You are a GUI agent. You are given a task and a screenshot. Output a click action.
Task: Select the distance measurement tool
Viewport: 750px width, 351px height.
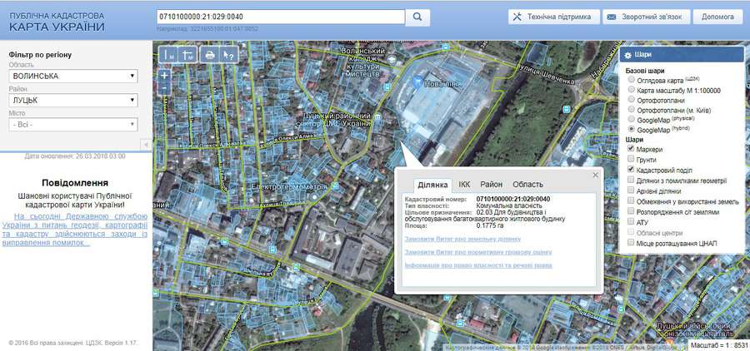[x=169, y=54]
